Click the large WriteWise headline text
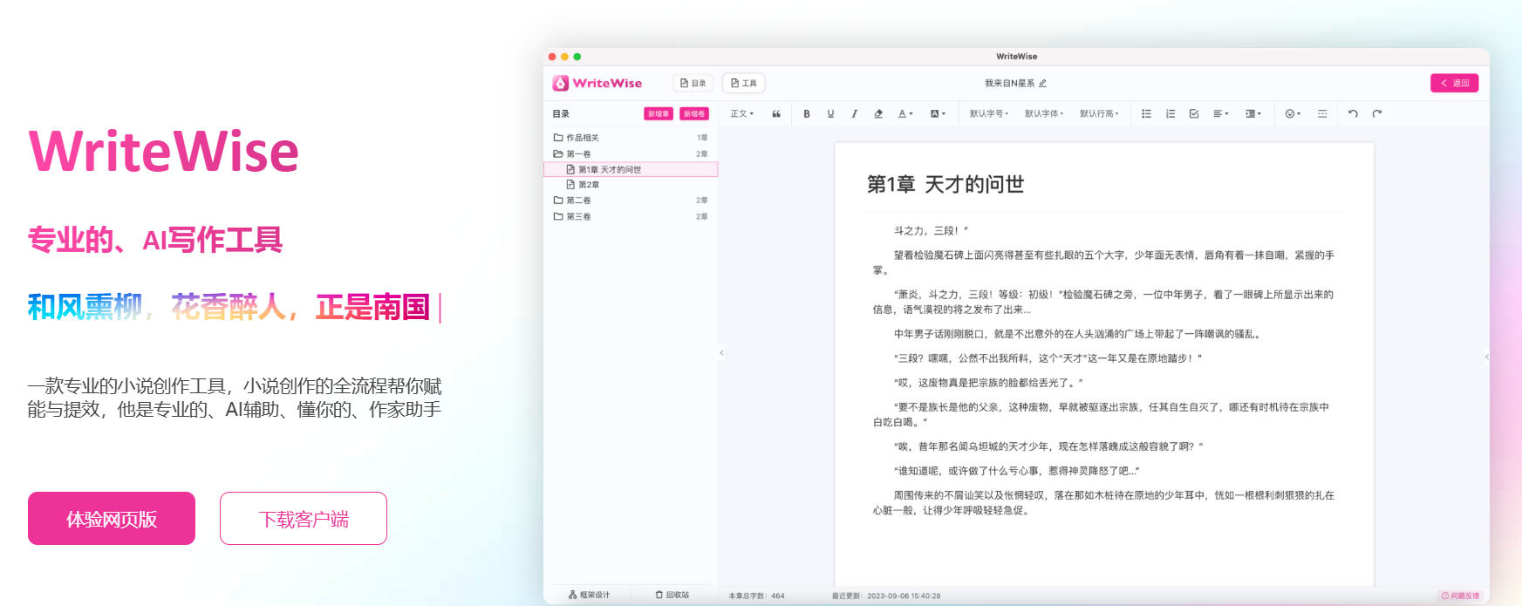The height and width of the screenshot is (606, 1522). pos(164,152)
